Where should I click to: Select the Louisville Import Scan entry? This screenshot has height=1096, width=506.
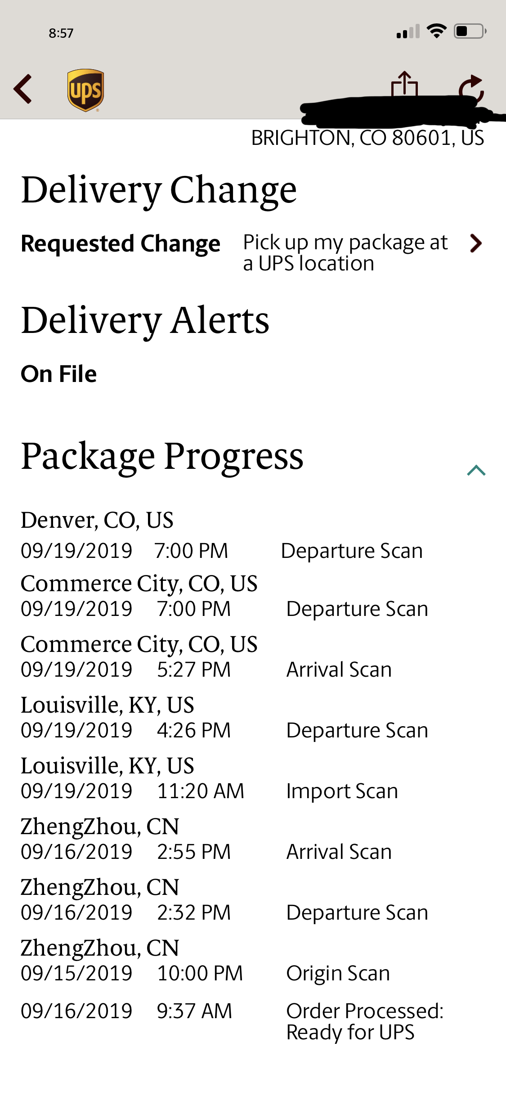(x=210, y=778)
